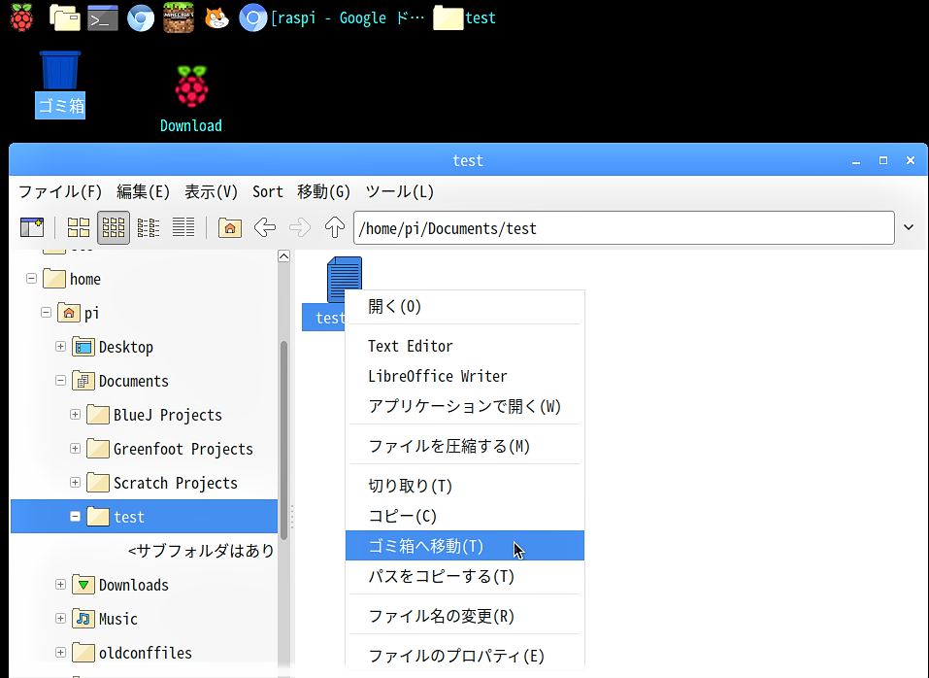Select Greenfoot Projects folder in tree
The image size is (929, 678).
(x=170, y=449)
